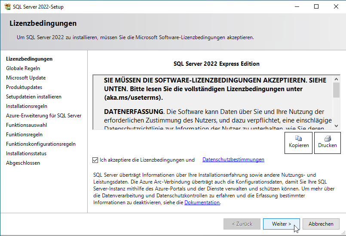Select the Microsoft Update step
Viewport: 346px width, 236px height.
(26, 78)
